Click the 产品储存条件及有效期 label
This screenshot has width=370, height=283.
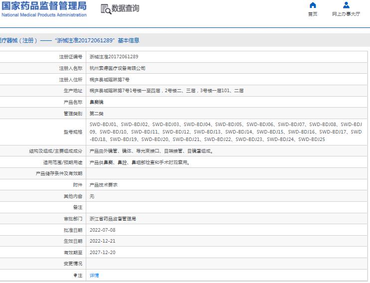tap(59, 173)
